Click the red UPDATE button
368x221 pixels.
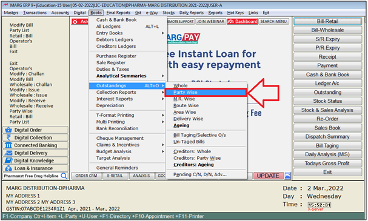click(x=268, y=176)
